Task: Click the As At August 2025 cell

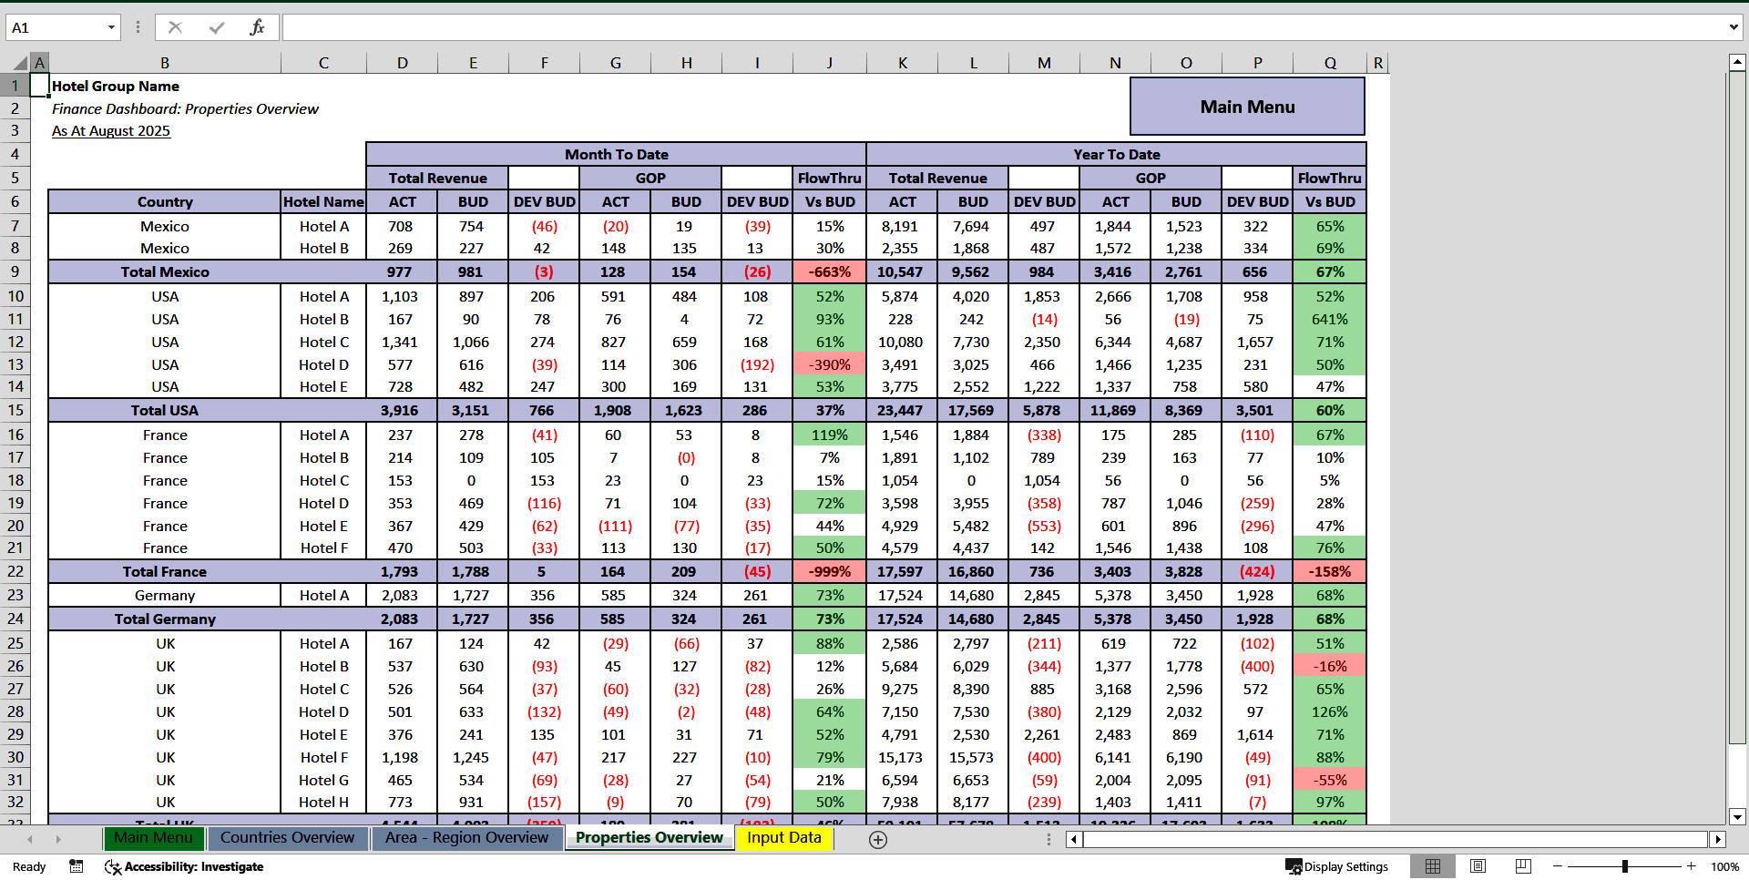Action: 111,131
